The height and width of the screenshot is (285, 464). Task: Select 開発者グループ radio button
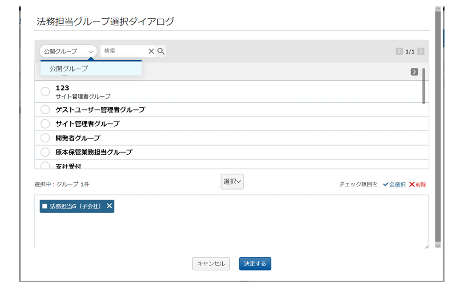tap(45, 138)
